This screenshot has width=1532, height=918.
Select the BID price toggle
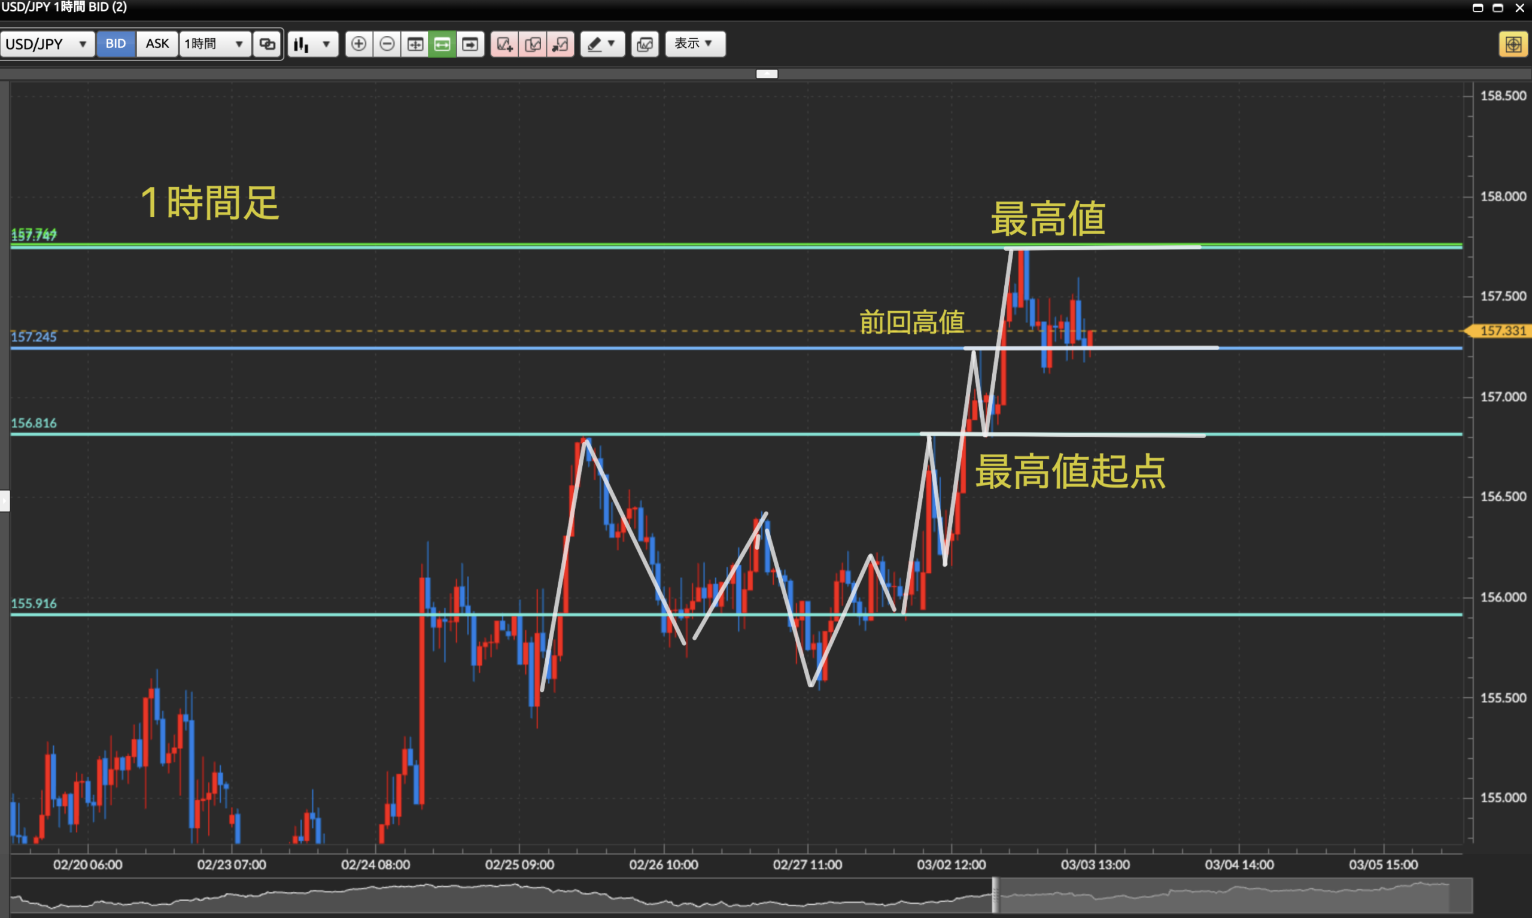[x=115, y=44]
